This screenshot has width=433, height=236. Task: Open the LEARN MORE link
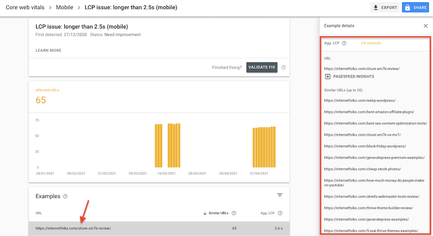coord(48,50)
